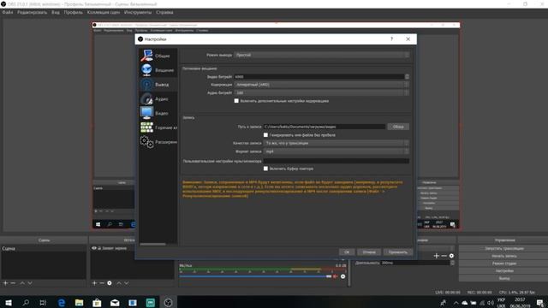548x308 pixels.
Task: Click the recording path input field
Action: click(x=325, y=127)
